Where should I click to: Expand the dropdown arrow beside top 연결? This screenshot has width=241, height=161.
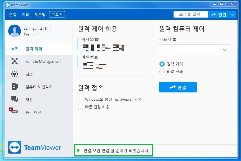(233, 15)
